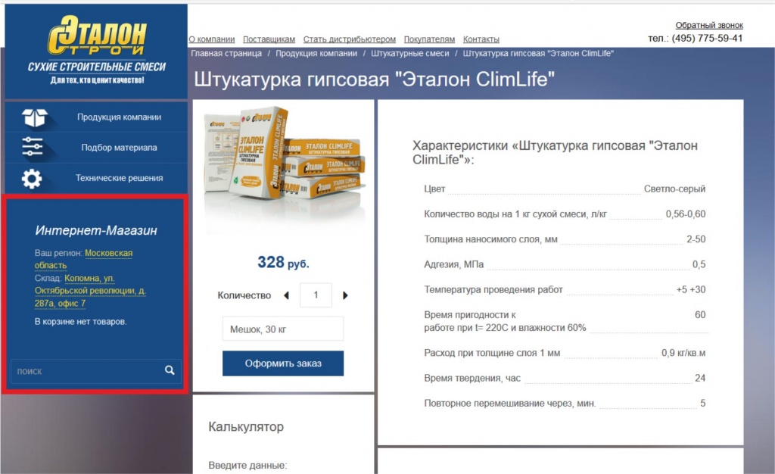
Task: Change warehouse address Коломна link
Action: 90,291
